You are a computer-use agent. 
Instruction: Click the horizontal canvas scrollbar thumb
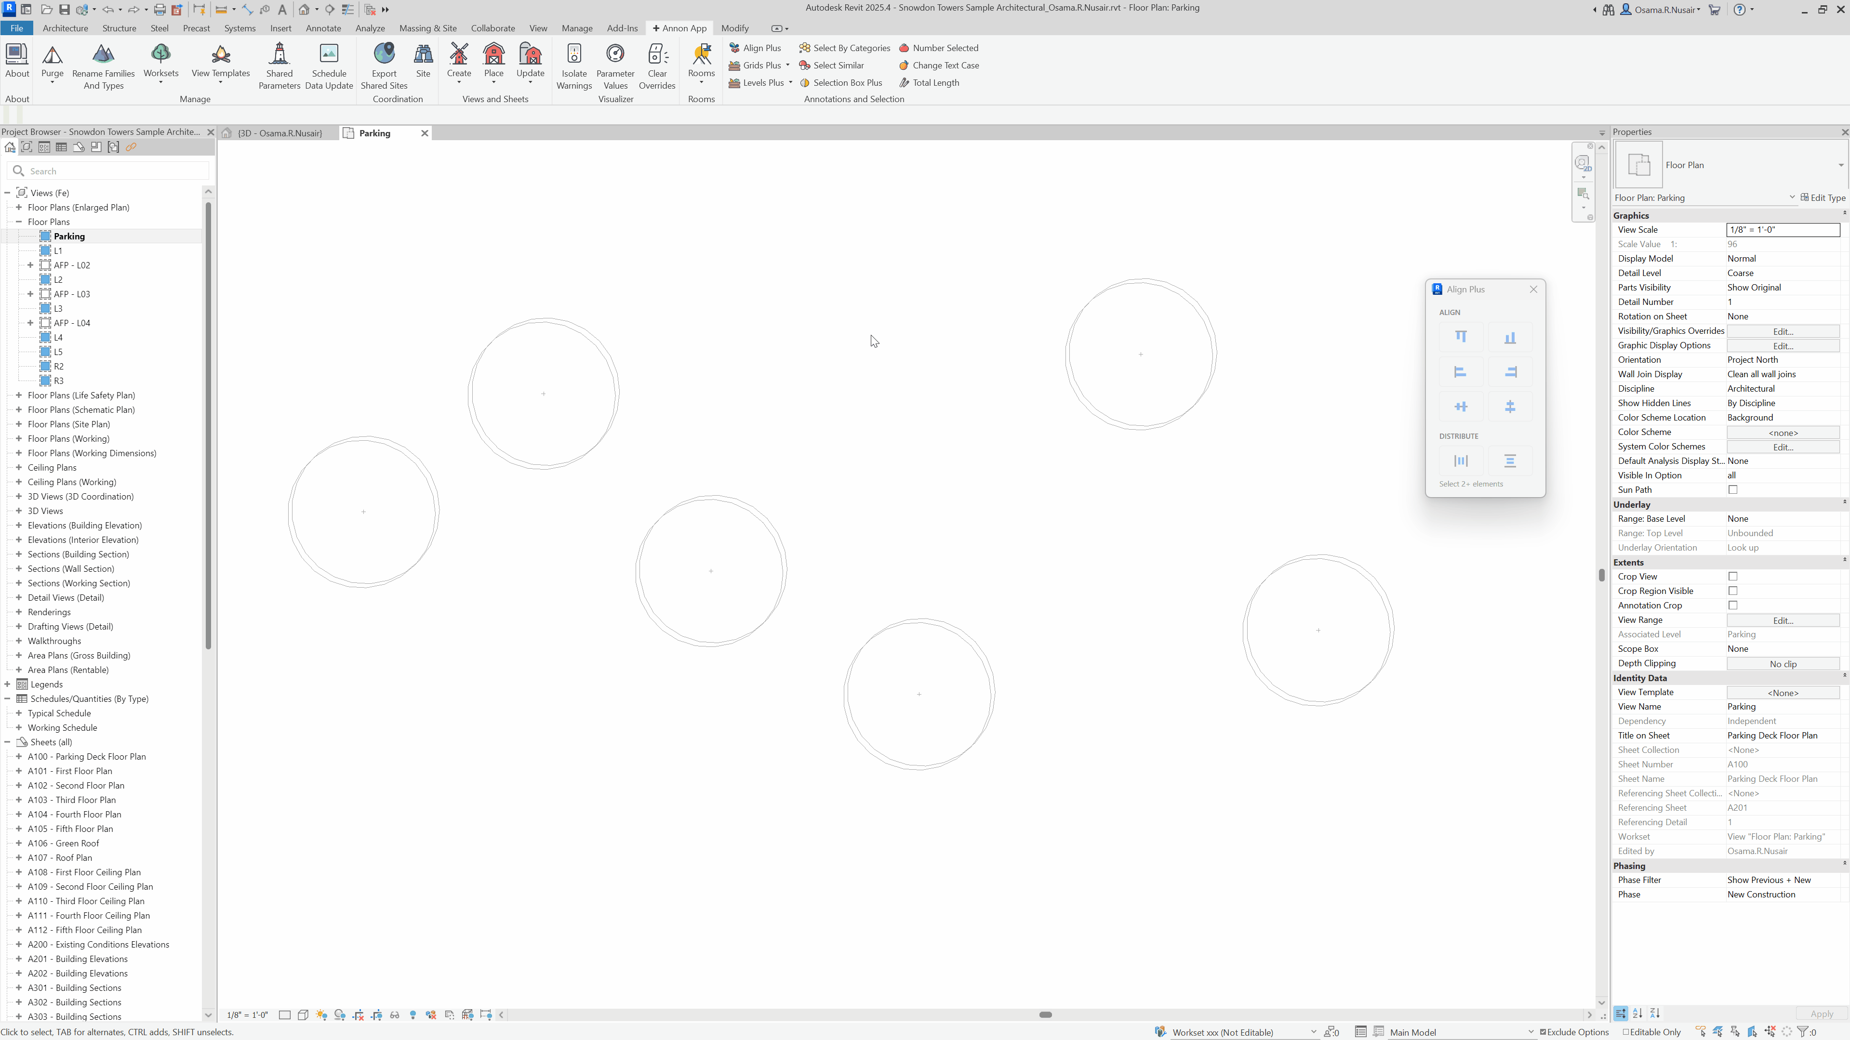1046,1015
